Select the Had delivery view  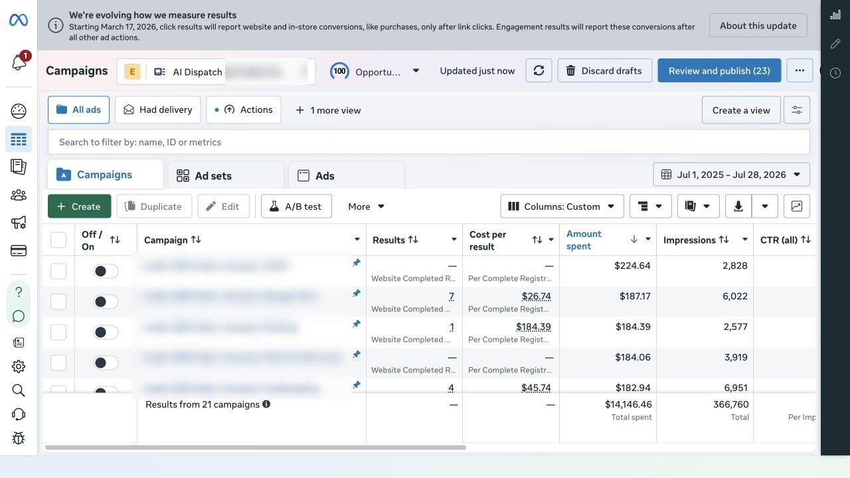pos(158,110)
